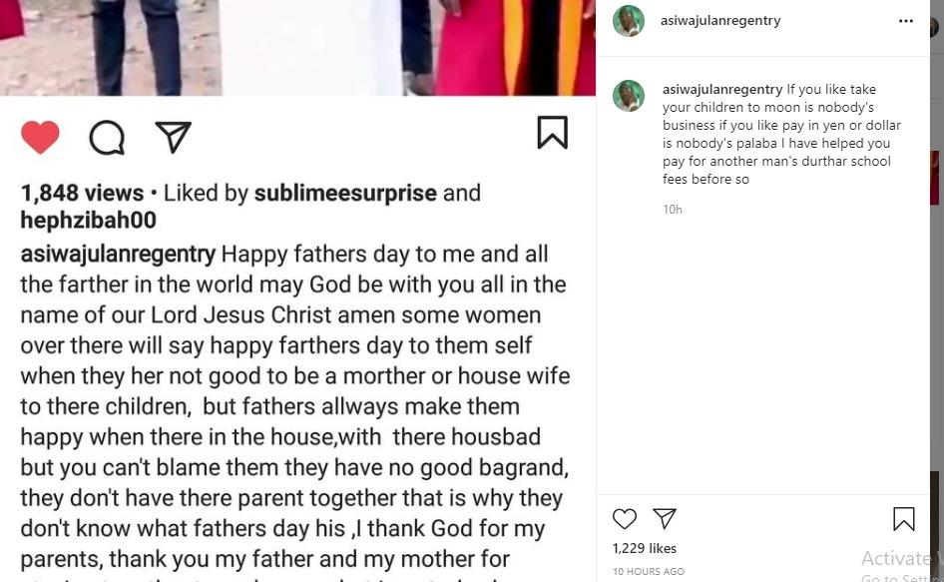Open hephzibah00's profile
The width and height of the screenshot is (944, 582).
click(x=88, y=221)
